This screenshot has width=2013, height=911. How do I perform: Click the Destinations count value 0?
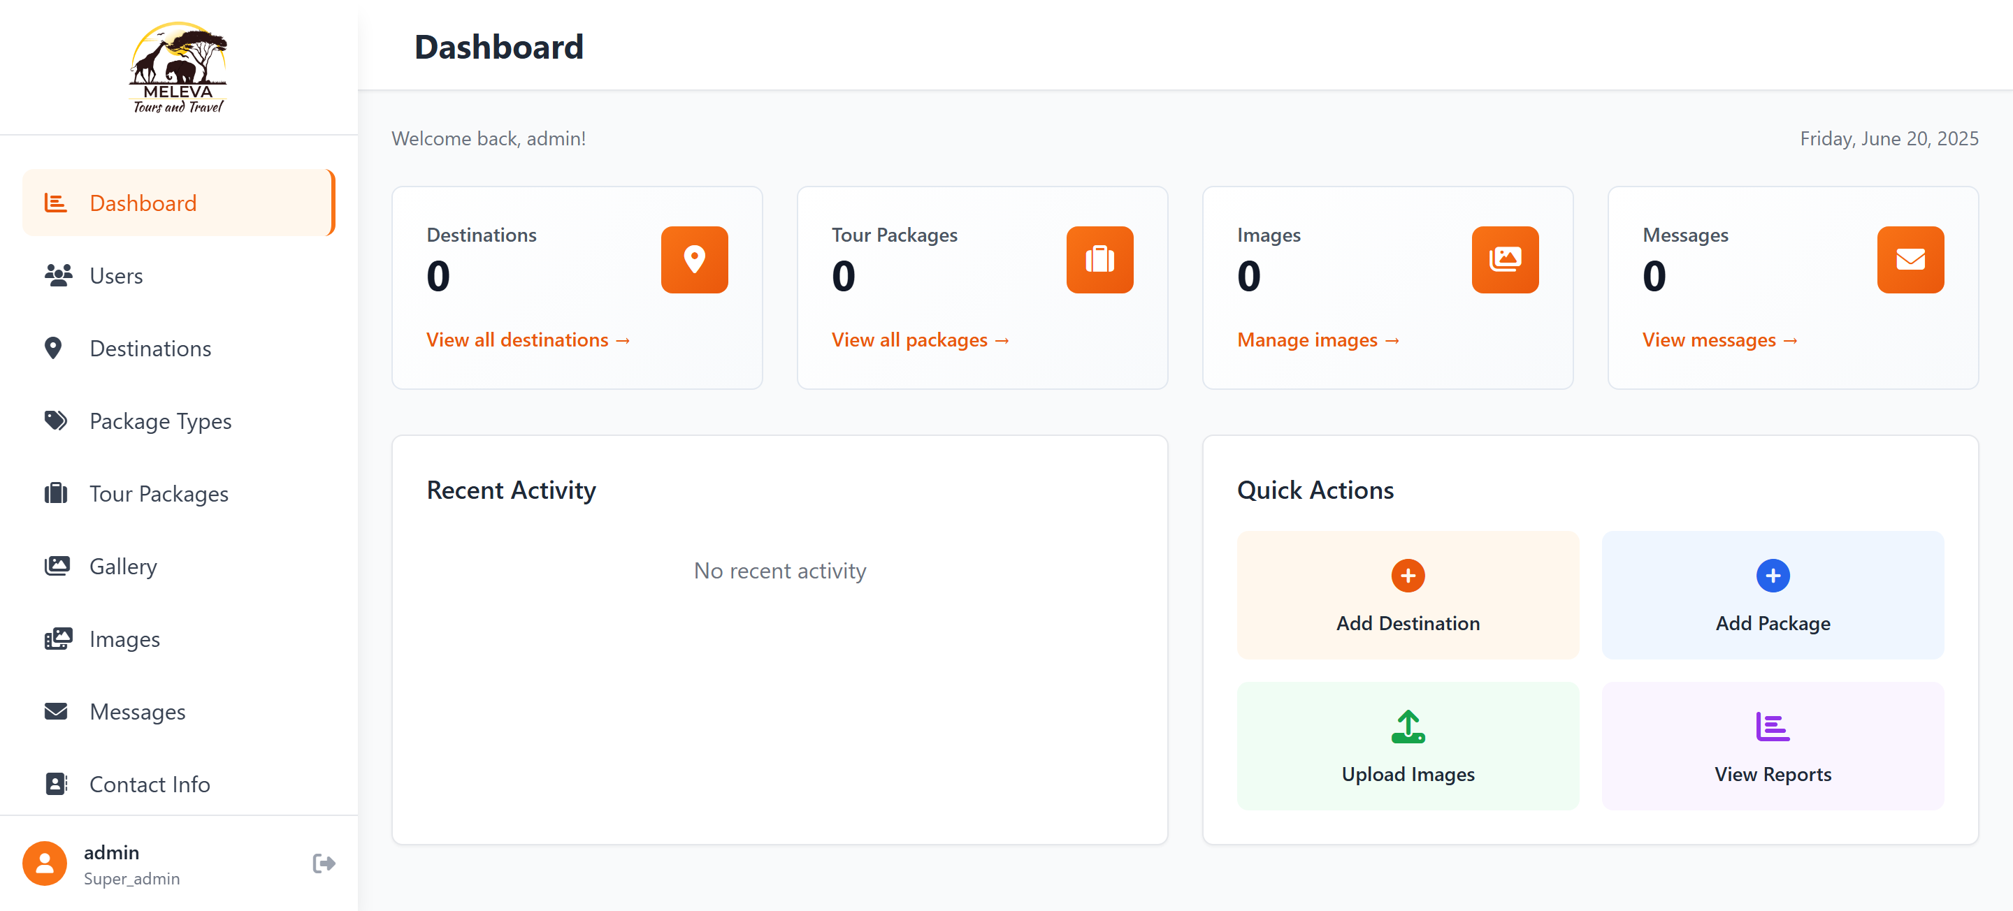[x=438, y=277]
